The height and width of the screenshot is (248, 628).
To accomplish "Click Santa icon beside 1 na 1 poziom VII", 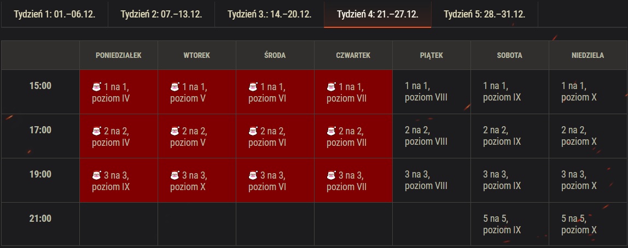I will [x=331, y=86].
